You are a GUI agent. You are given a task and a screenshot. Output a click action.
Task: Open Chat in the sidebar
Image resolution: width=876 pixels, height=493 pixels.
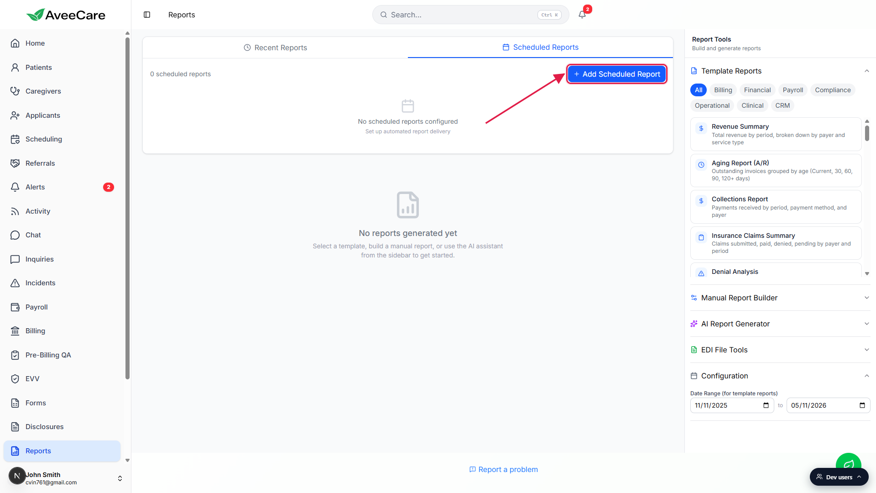(62, 235)
